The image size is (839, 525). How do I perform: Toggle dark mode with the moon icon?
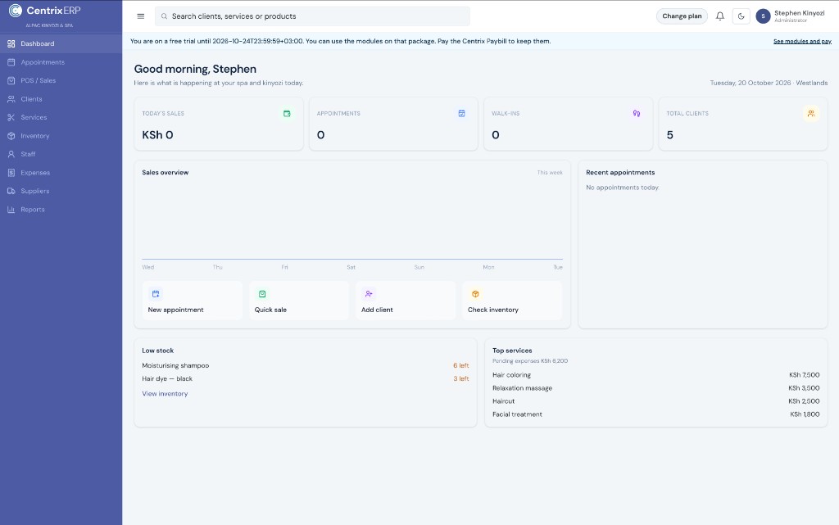click(741, 16)
